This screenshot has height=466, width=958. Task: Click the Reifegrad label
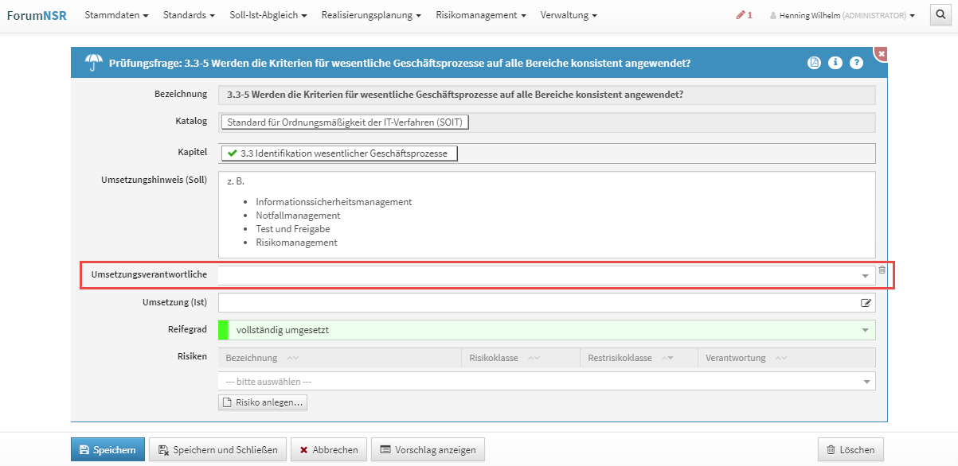[186, 329]
